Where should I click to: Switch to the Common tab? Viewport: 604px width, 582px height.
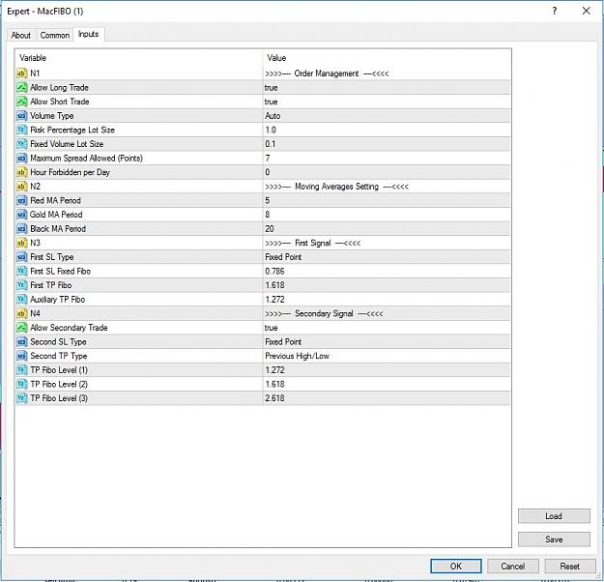(x=55, y=35)
